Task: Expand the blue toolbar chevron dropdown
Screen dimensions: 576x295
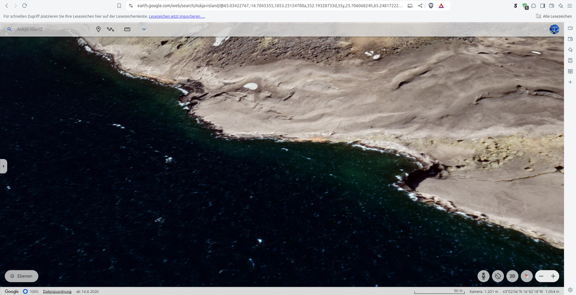Action: point(144,29)
